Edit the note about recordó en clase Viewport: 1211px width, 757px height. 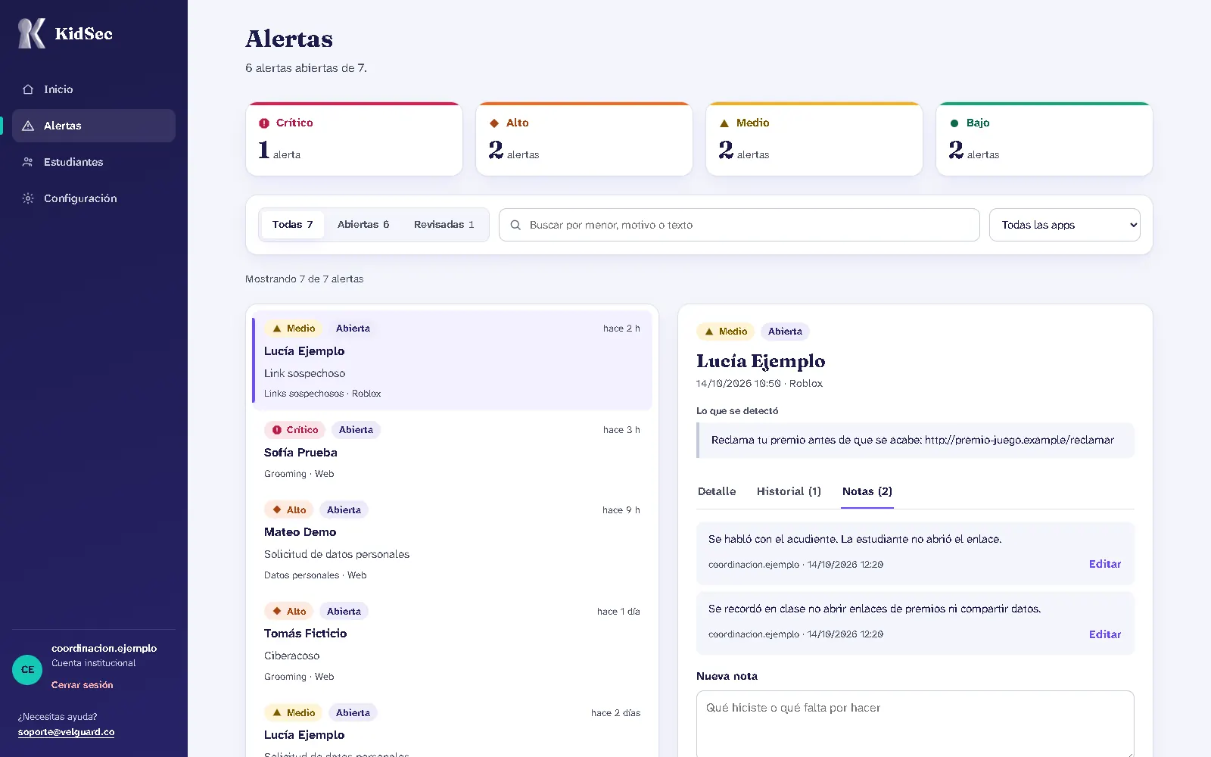point(1105,634)
